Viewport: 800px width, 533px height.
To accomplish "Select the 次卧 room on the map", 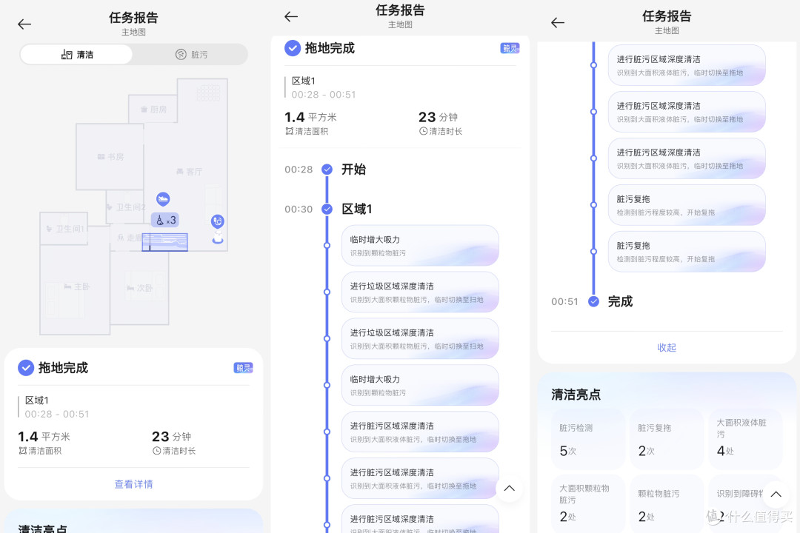I will [139, 288].
